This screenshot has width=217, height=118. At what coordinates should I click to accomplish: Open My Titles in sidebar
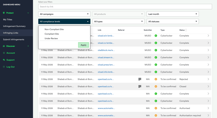[x=8, y=19]
